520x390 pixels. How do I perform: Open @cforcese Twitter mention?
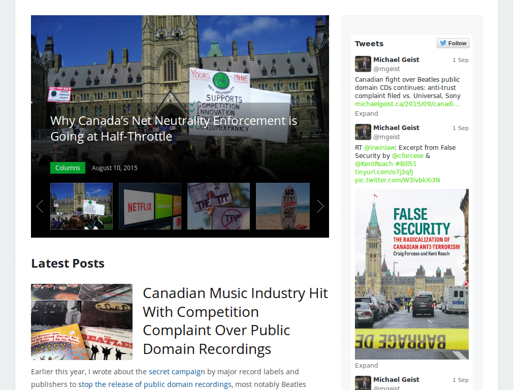(408, 156)
